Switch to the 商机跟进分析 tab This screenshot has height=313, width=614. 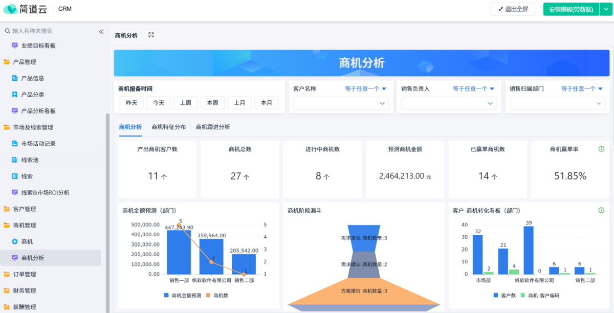[213, 127]
